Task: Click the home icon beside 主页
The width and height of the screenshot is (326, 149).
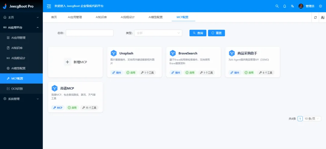Action: (5, 18)
